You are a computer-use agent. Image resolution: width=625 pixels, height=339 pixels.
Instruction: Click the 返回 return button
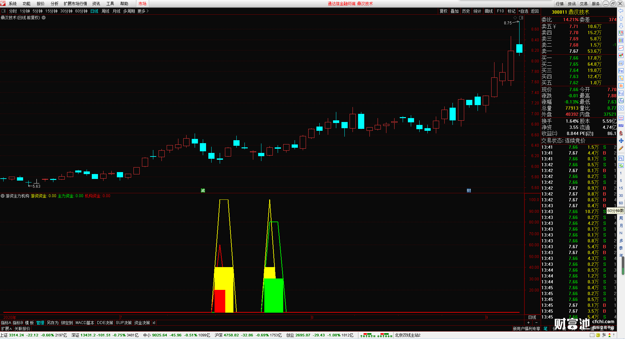click(535, 11)
